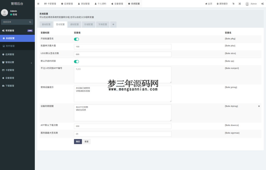Open the 字典配置 tab
This screenshot has width=266, height=170.
coord(102,24)
